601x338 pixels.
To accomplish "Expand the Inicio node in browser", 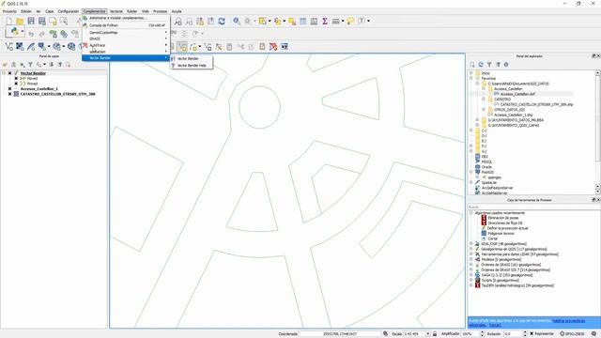I will [471, 73].
